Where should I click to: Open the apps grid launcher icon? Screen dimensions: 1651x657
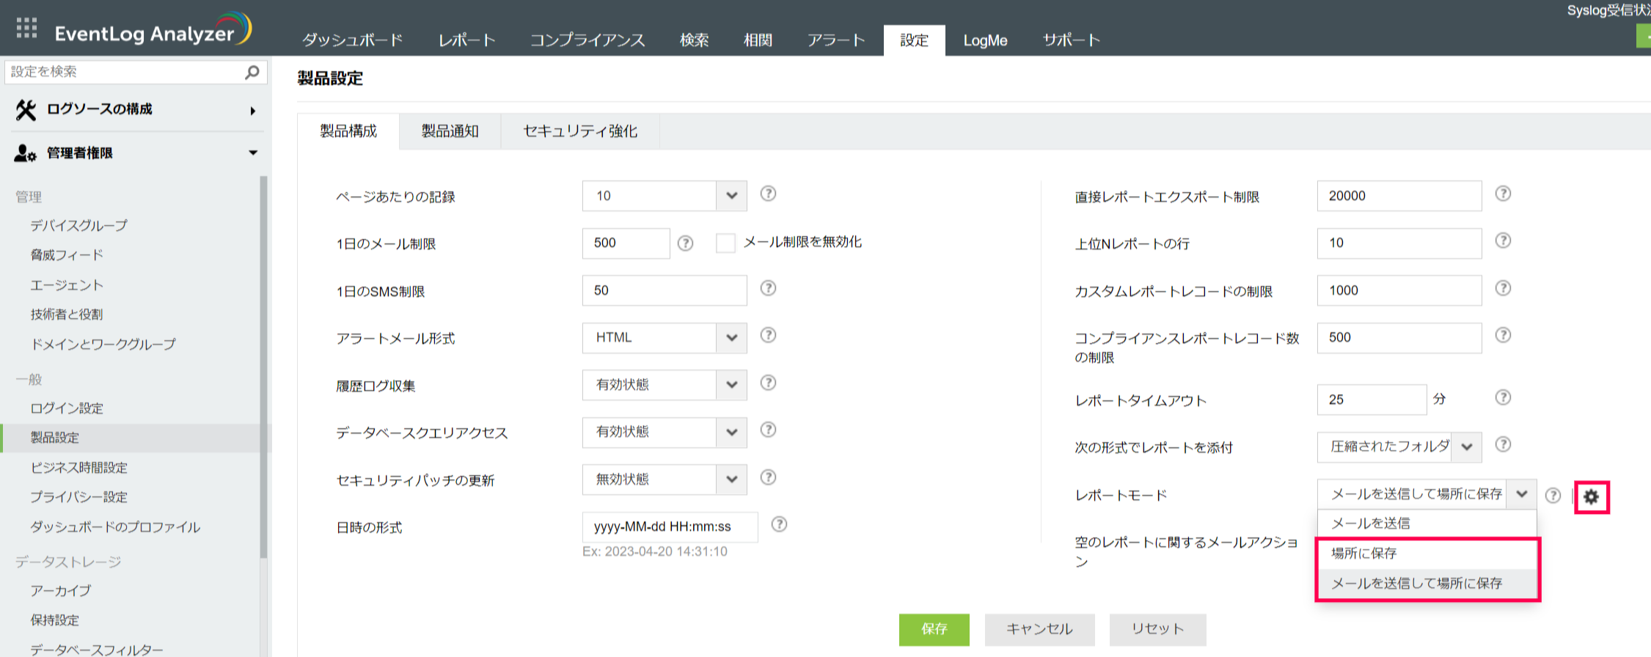coord(26,28)
